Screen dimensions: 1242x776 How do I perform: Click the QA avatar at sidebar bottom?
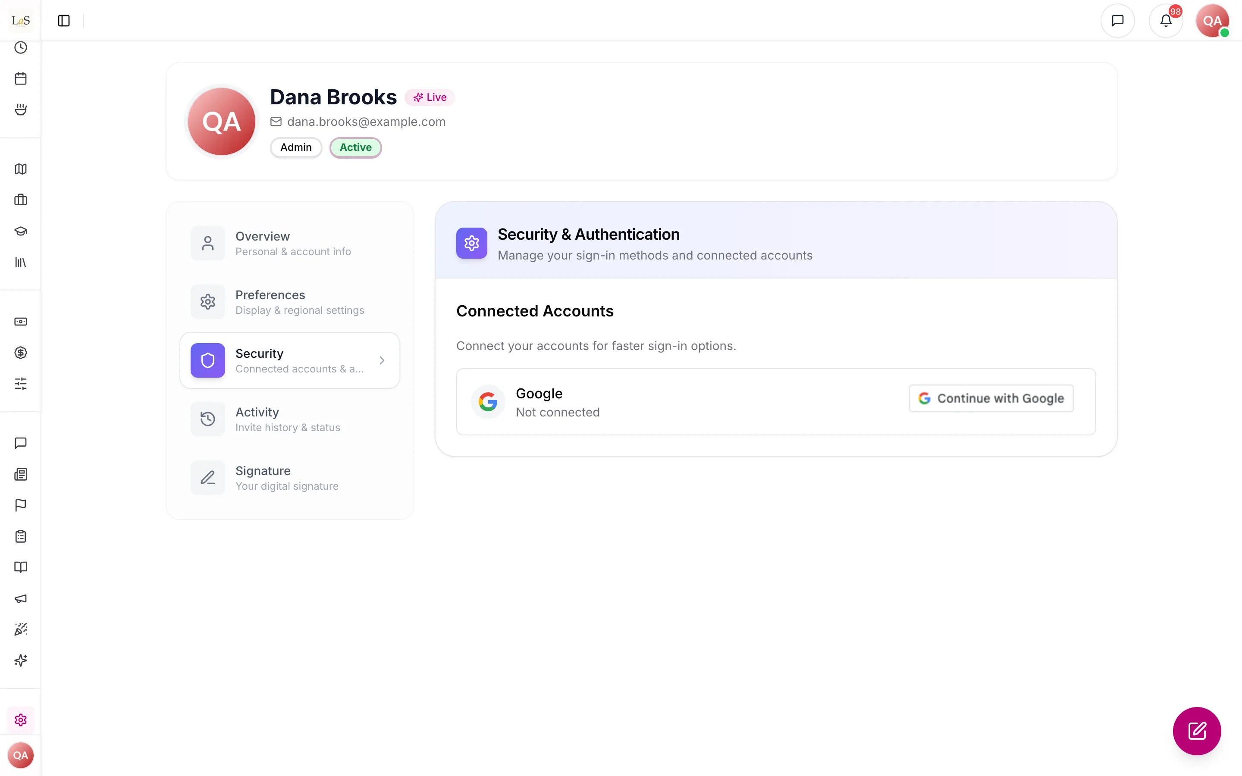21,755
